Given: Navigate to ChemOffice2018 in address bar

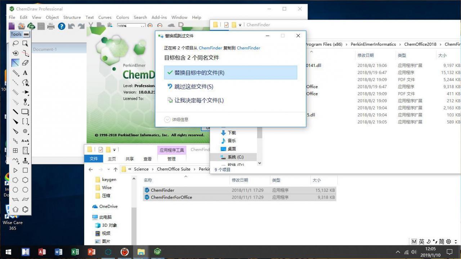Looking at the screenshot, I should (420, 44).
